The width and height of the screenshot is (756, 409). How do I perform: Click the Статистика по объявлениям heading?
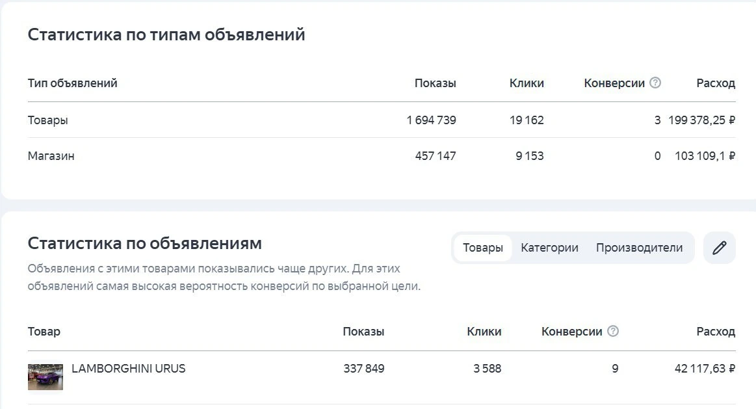[x=145, y=243]
